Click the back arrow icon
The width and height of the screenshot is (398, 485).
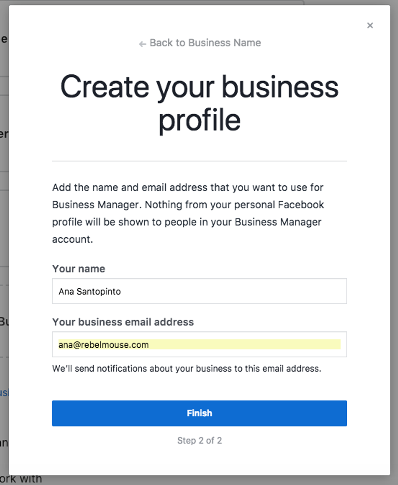point(142,43)
